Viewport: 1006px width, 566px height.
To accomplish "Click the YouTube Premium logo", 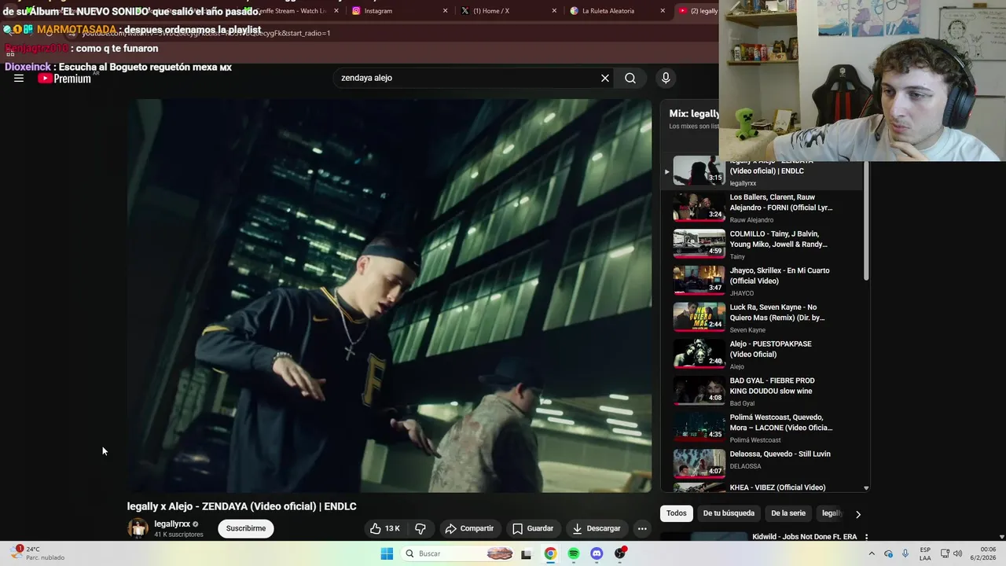I will point(64,79).
